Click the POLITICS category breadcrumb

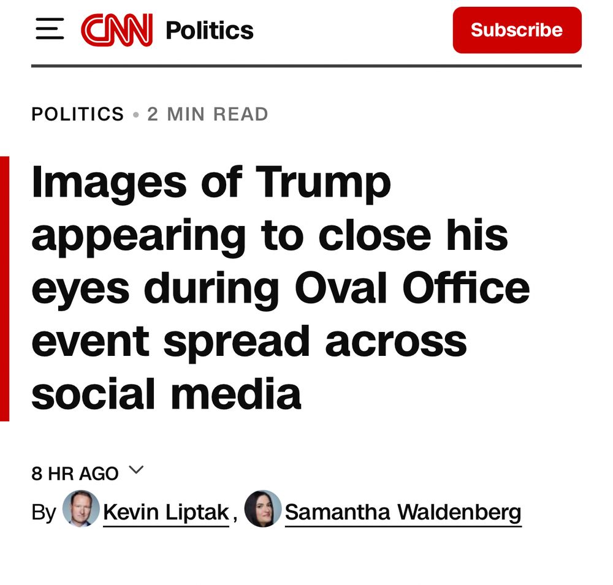(x=78, y=114)
